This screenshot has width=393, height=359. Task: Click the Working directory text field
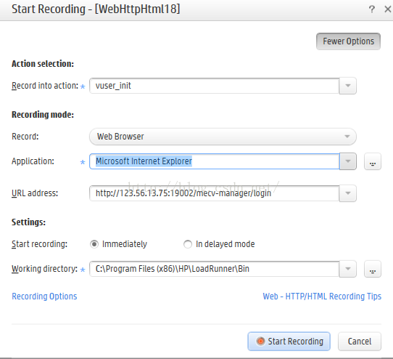pyautogui.click(x=215, y=269)
